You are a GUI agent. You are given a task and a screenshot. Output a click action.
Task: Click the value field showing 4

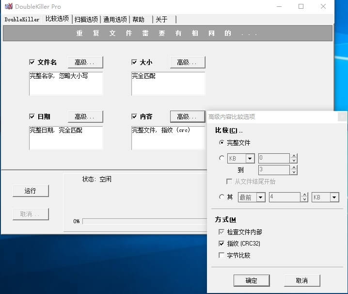click(x=285, y=197)
